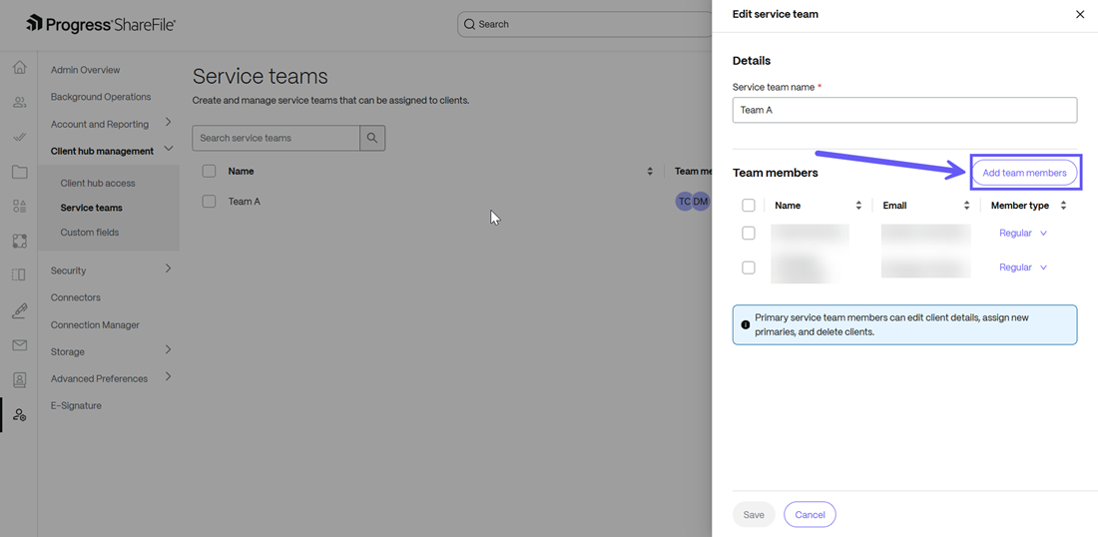Open Custom fields menu item
This screenshot has height=537, width=1098.
pyautogui.click(x=90, y=233)
